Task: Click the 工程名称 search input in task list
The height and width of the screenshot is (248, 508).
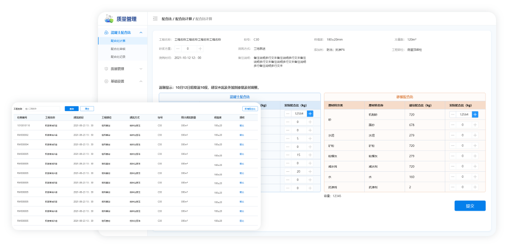Action: point(42,109)
